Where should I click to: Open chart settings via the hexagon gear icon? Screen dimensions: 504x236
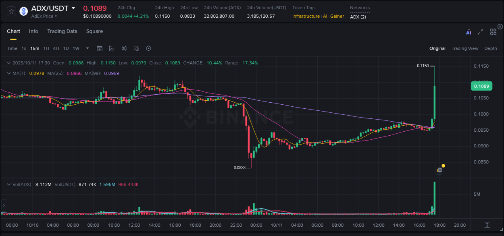(x=148, y=48)
